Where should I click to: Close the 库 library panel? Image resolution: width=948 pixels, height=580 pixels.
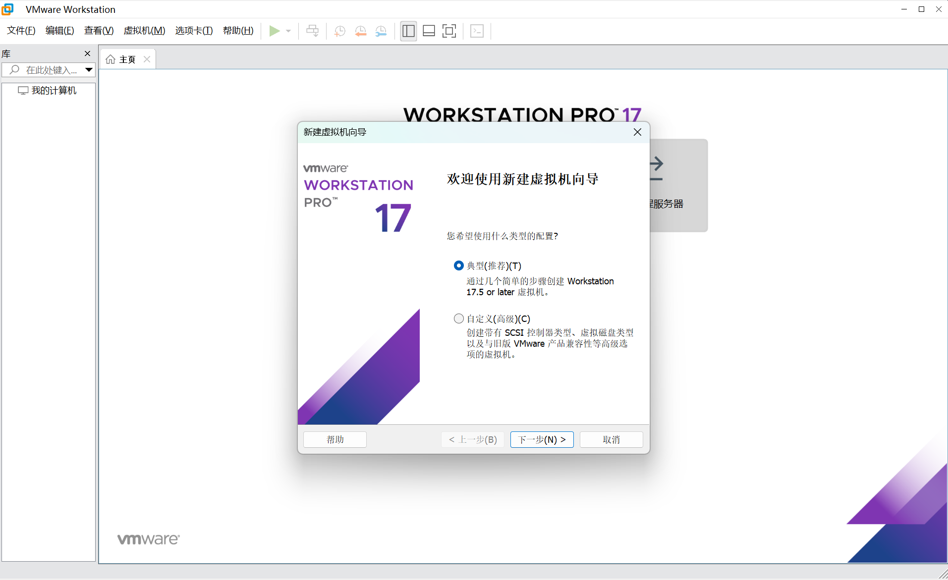[88, 53]
